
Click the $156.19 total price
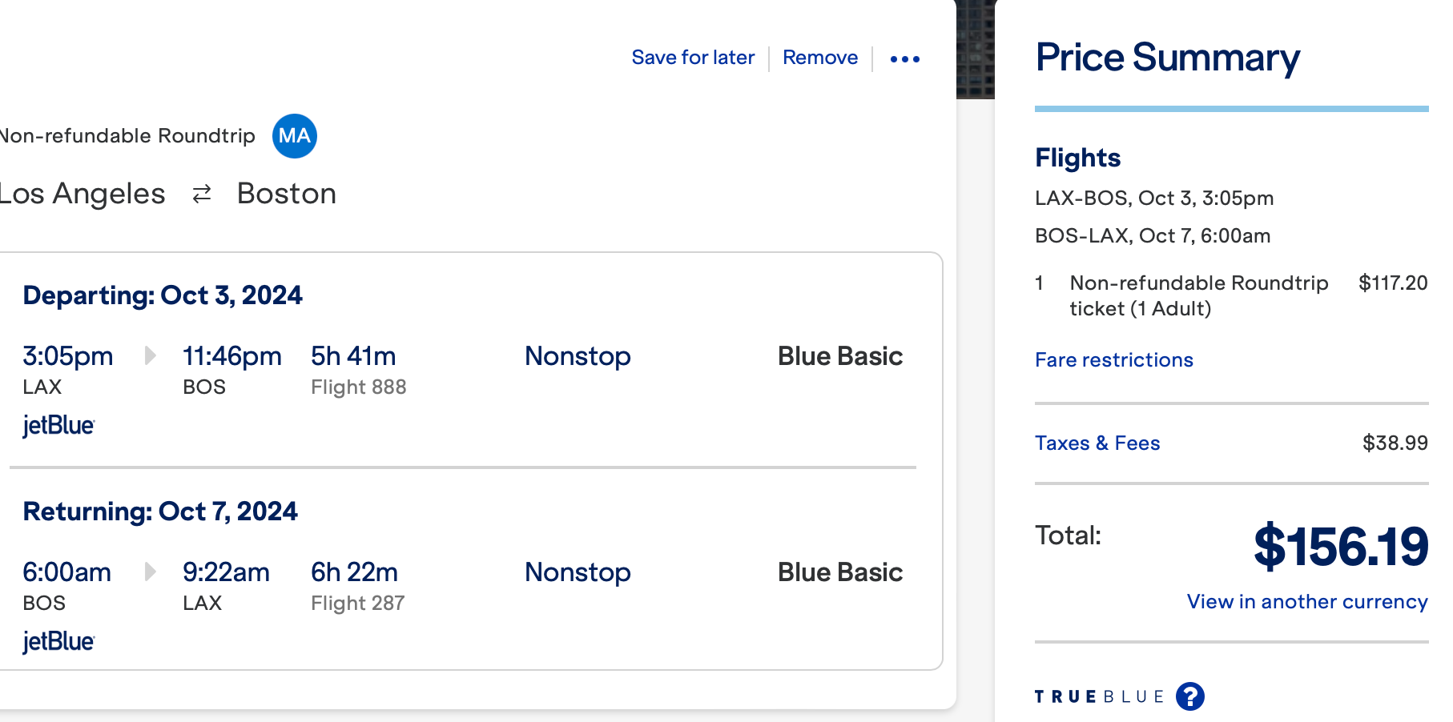(1341, 548)
